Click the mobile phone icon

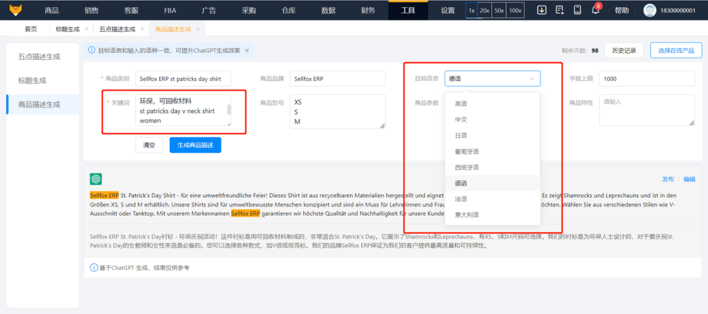click(577, 10)
